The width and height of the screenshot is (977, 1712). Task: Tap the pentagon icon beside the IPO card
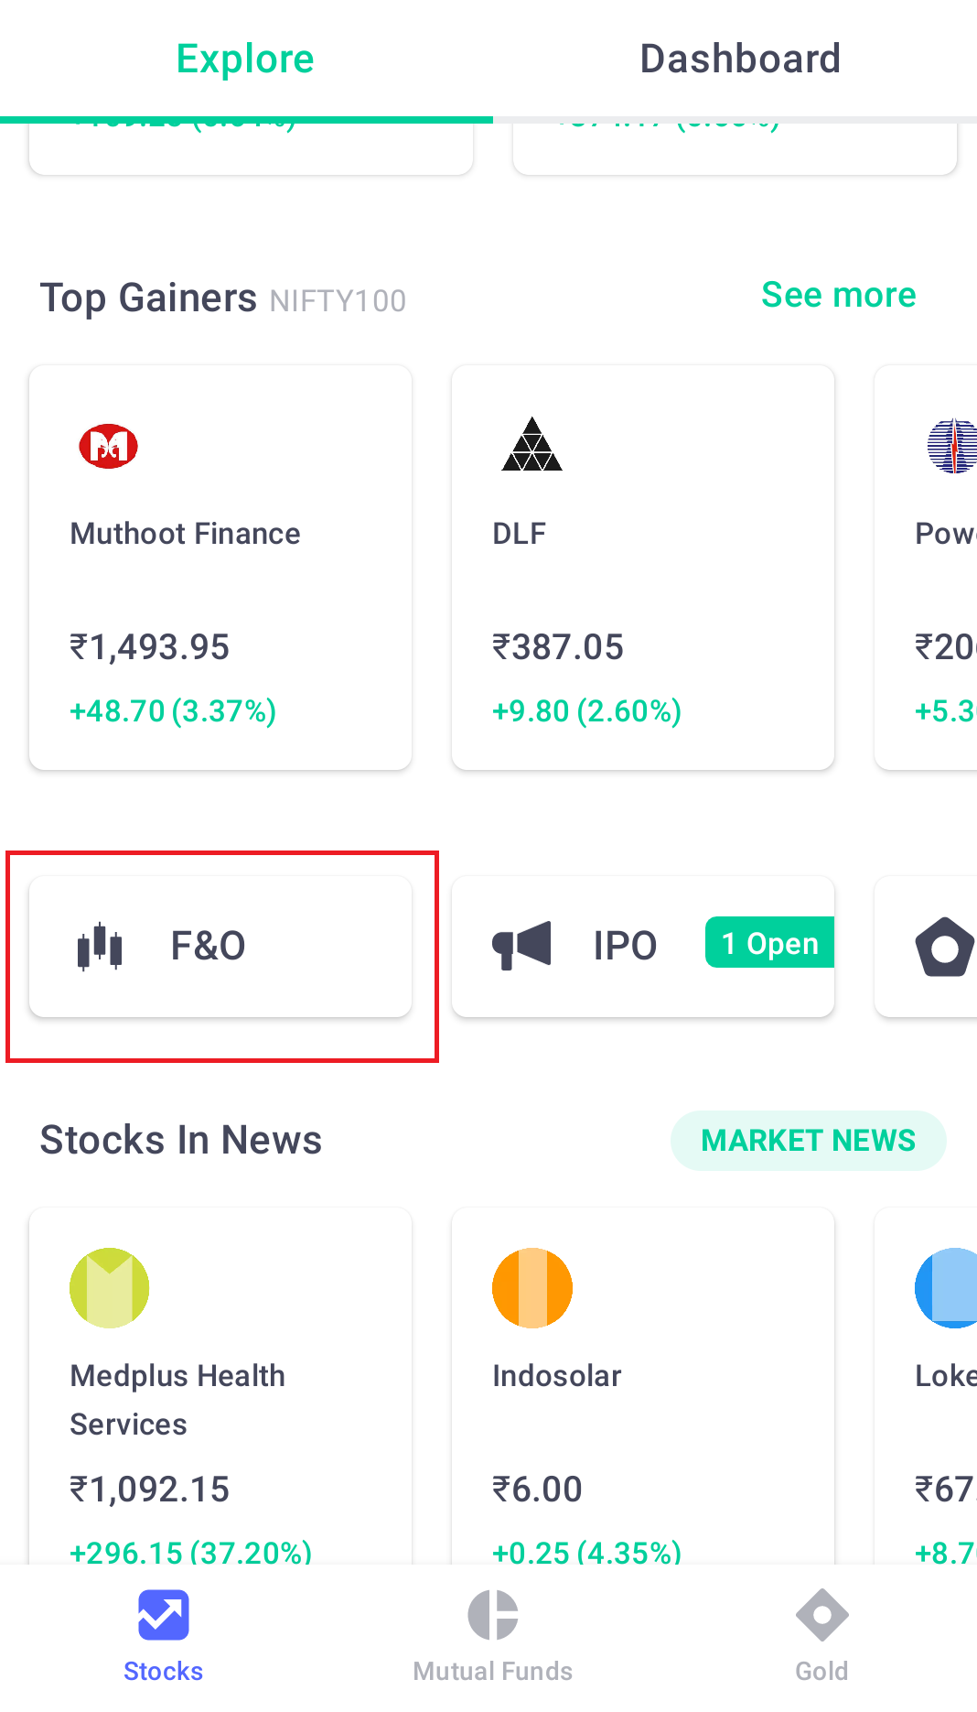pos(944,947)
